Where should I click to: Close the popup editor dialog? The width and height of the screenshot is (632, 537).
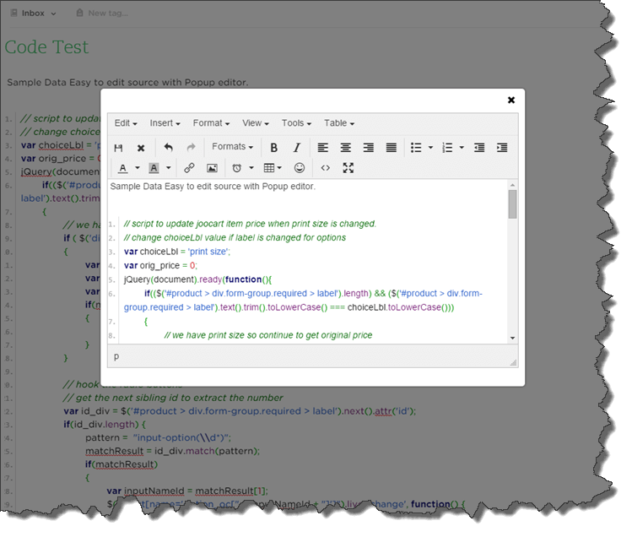tap(511, 100)
